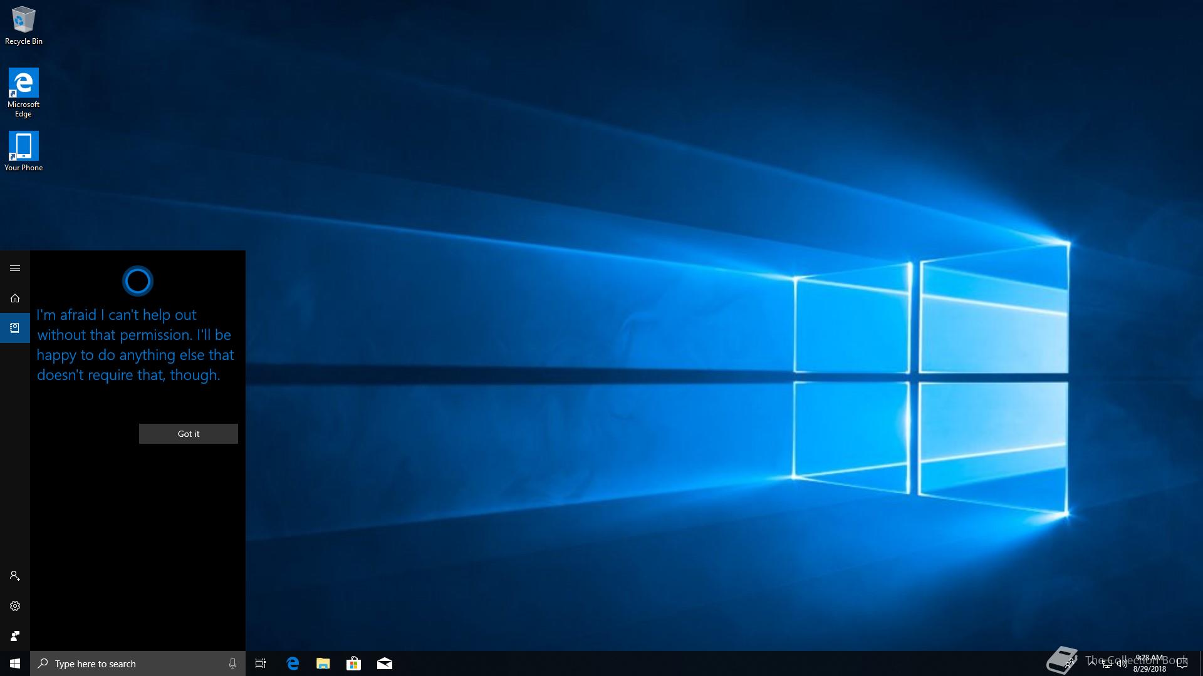Screen dimensions: 1203x676
Task: Open the Cortana Notebook
Action: tap(15, 328)
